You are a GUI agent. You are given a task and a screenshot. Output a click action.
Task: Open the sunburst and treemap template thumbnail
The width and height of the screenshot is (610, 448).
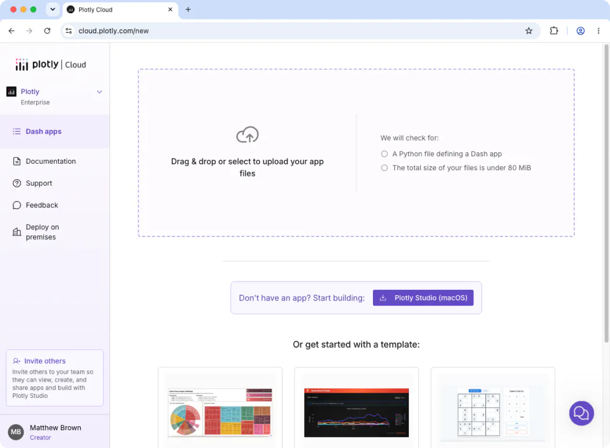pyautogui.click(x=220, y=412)
